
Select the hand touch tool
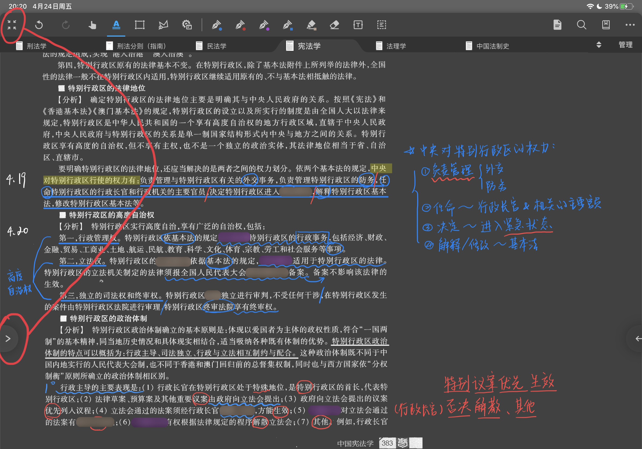(92, 25)
